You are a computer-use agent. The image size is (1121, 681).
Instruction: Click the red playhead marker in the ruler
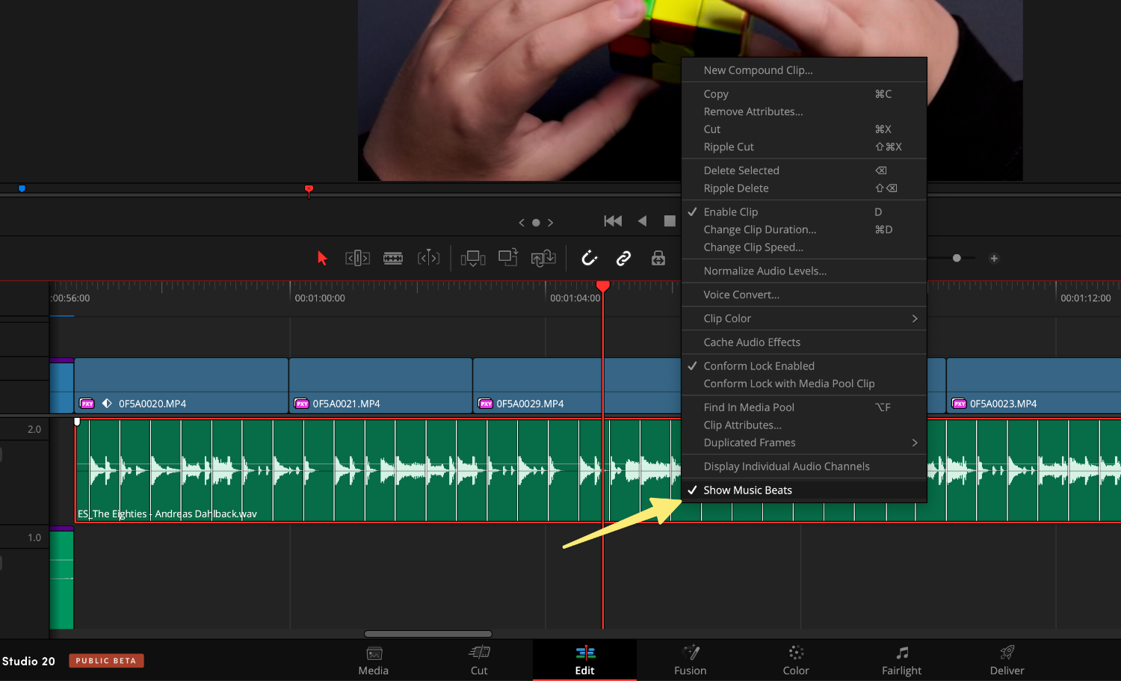(602, 286)
